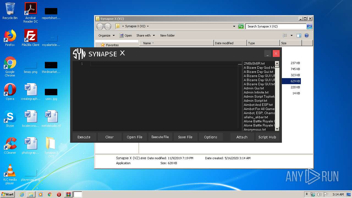
Task: Open the view options dropdown arrow
Action: (291, 35)
